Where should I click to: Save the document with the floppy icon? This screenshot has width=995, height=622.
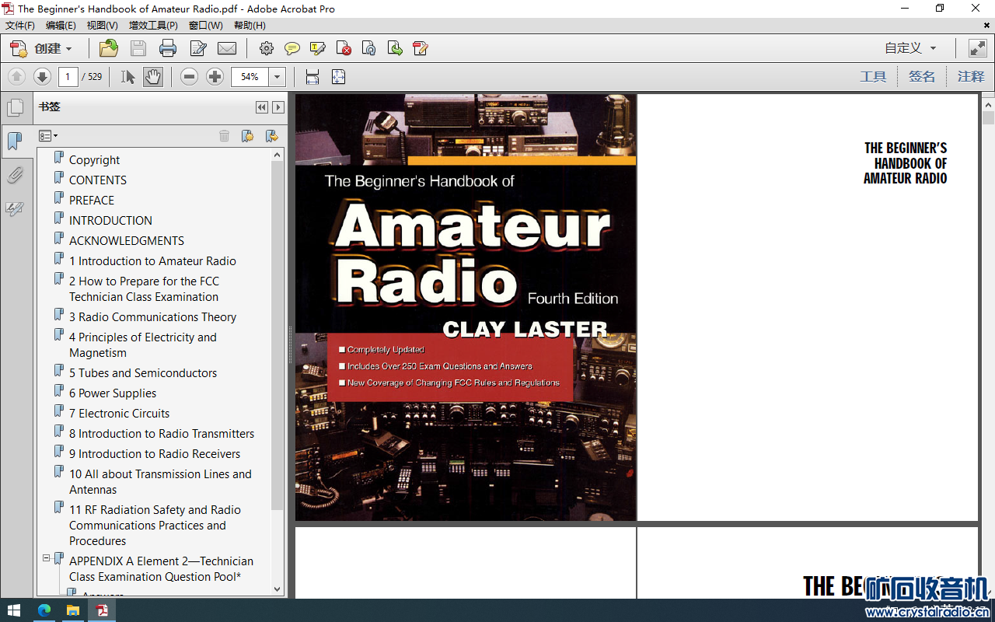(138, 48)
